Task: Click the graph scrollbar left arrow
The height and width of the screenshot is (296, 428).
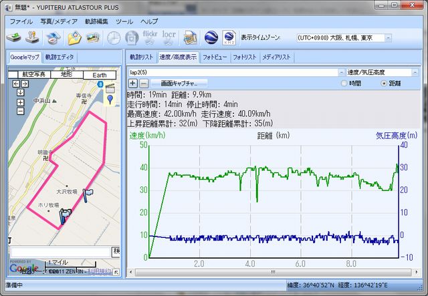Action: point(131,272)
